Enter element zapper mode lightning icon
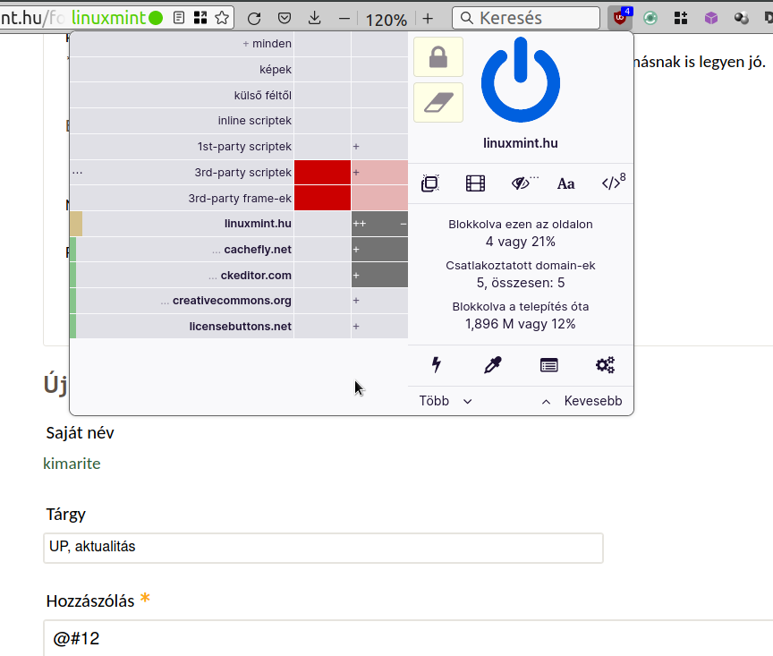Screen dimensions: 773x656 click(437, 365)
